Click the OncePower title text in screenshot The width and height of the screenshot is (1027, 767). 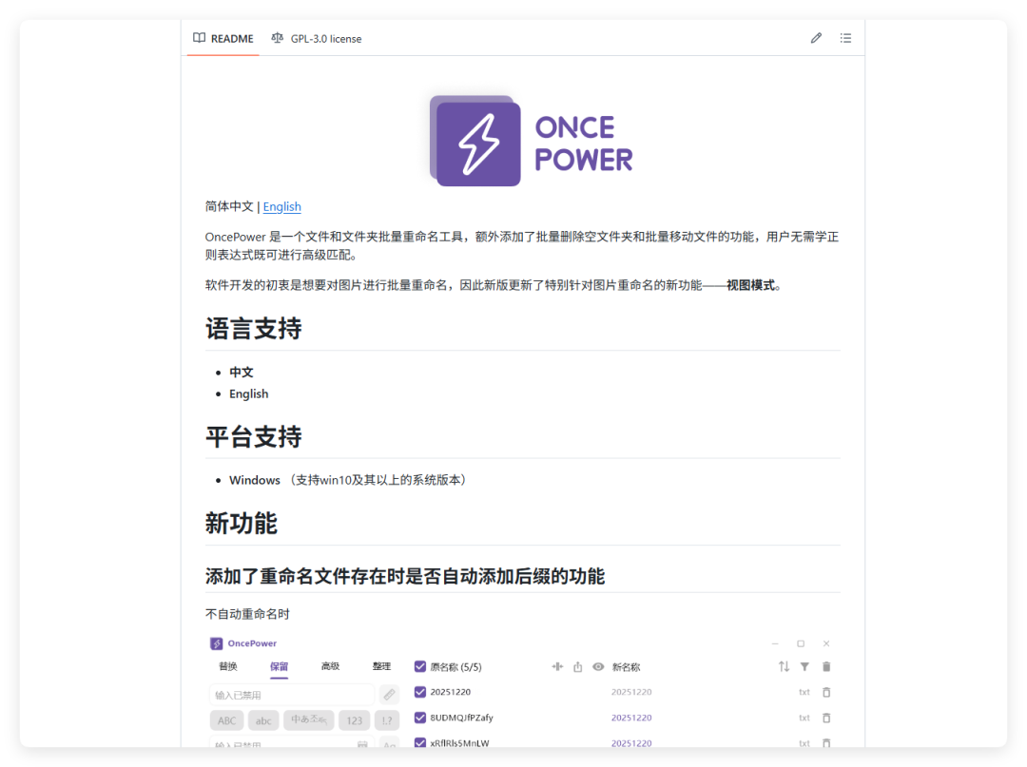252,643
